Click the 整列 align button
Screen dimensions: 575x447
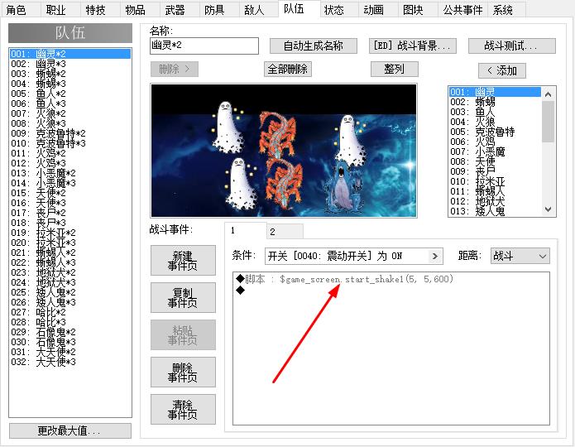(394, 69)
